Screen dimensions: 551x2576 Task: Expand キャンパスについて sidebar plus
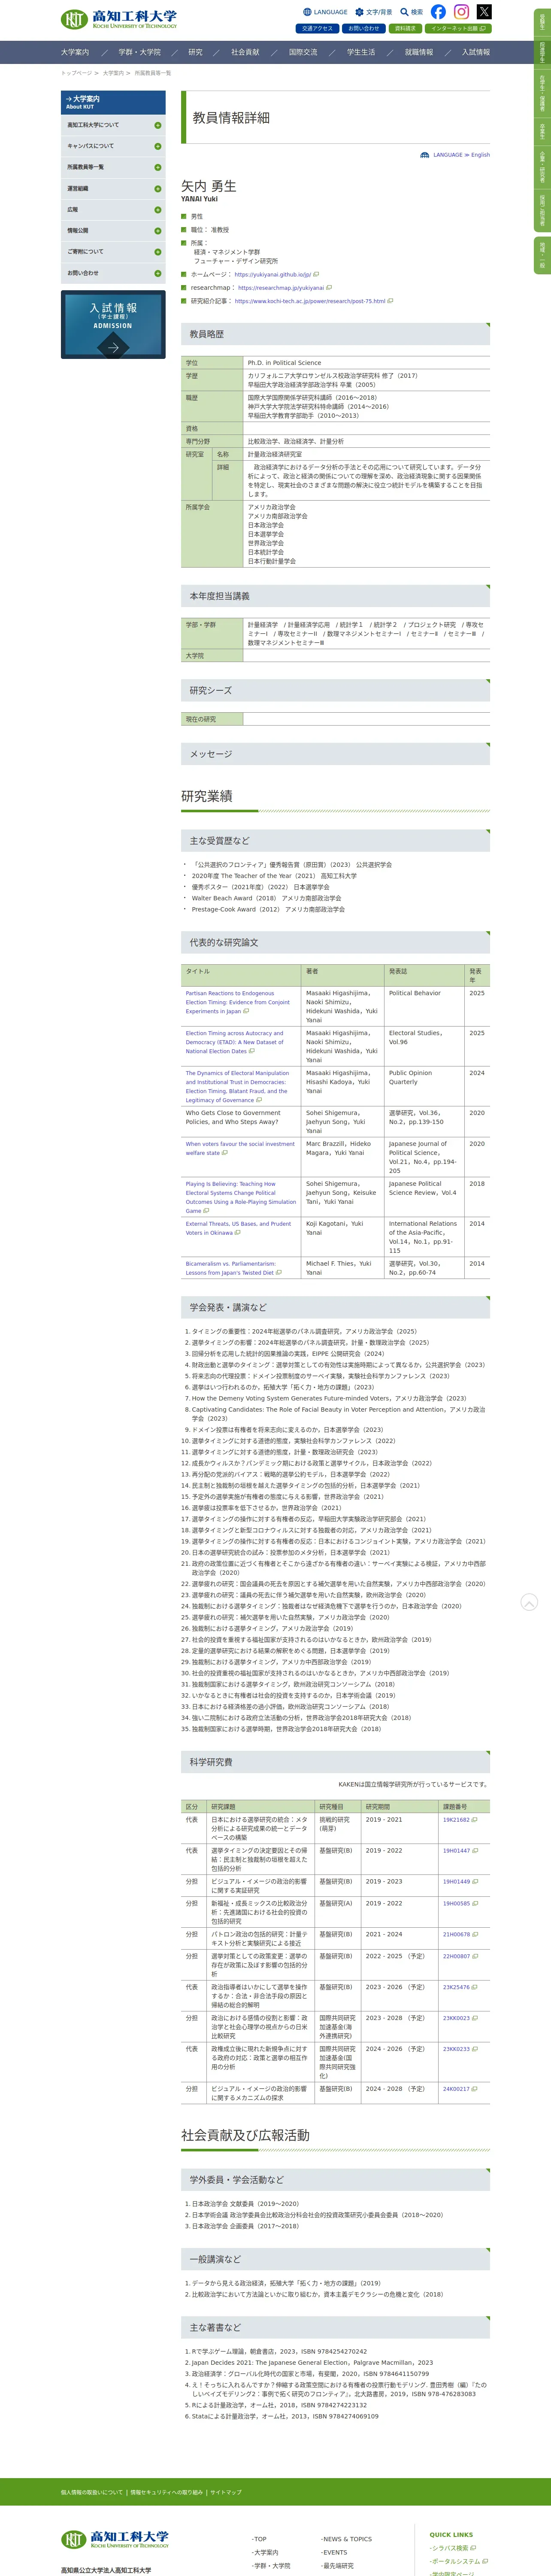(157, 146)
